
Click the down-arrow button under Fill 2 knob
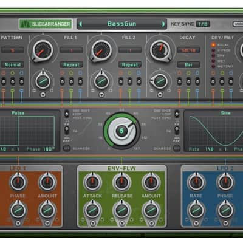(x=101, y=95)
